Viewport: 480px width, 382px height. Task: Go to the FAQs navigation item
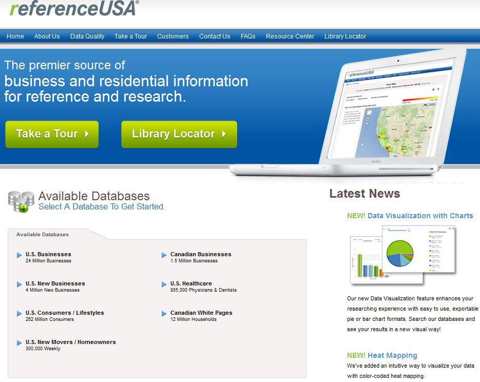click(248, 36)
